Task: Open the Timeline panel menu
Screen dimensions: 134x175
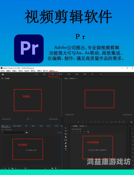Action: [x=86, y=126]
